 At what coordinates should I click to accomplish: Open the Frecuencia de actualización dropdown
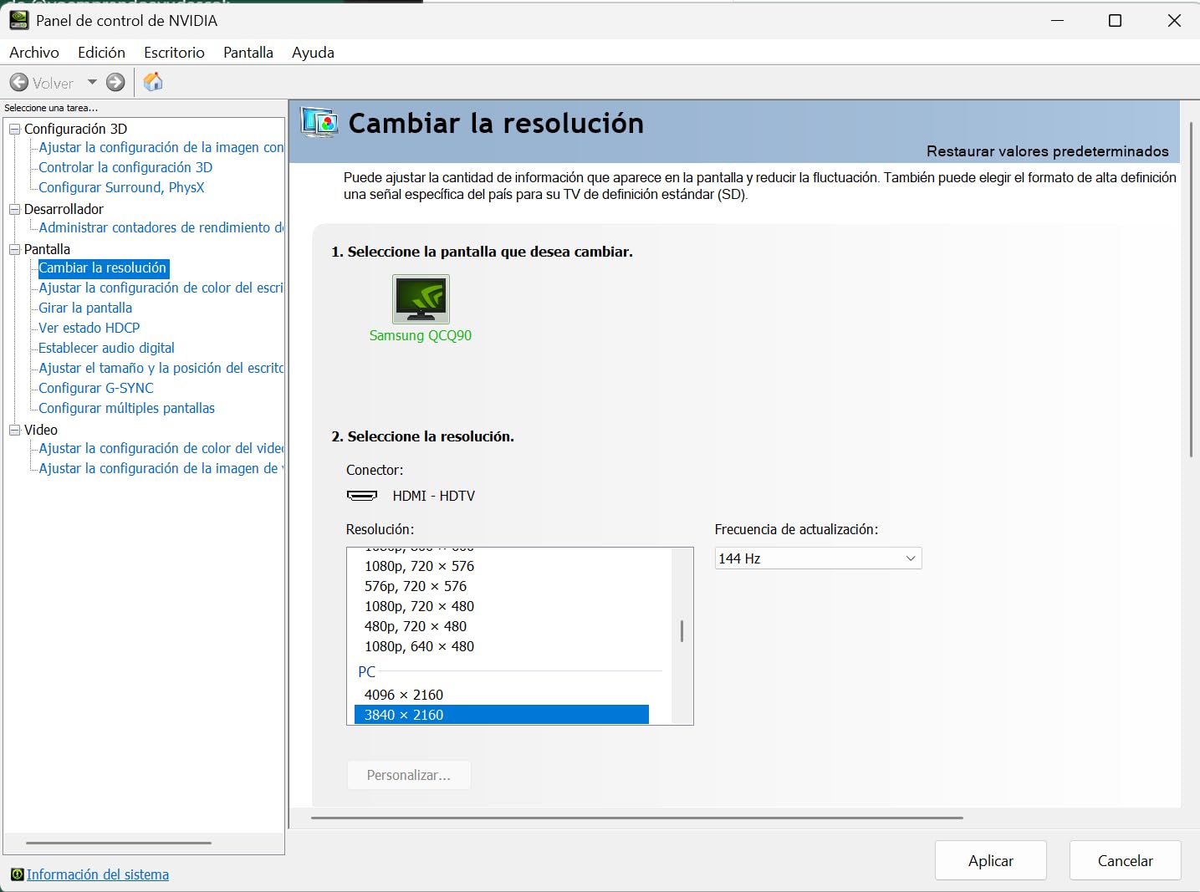click(818, 558)
